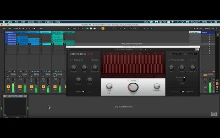Open the File menu

17,22
